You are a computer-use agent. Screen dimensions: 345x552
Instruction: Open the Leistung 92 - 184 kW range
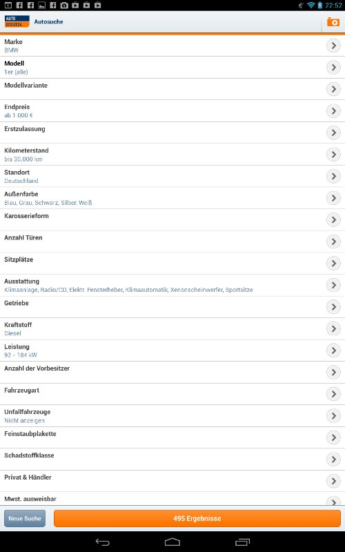point(172,351)
